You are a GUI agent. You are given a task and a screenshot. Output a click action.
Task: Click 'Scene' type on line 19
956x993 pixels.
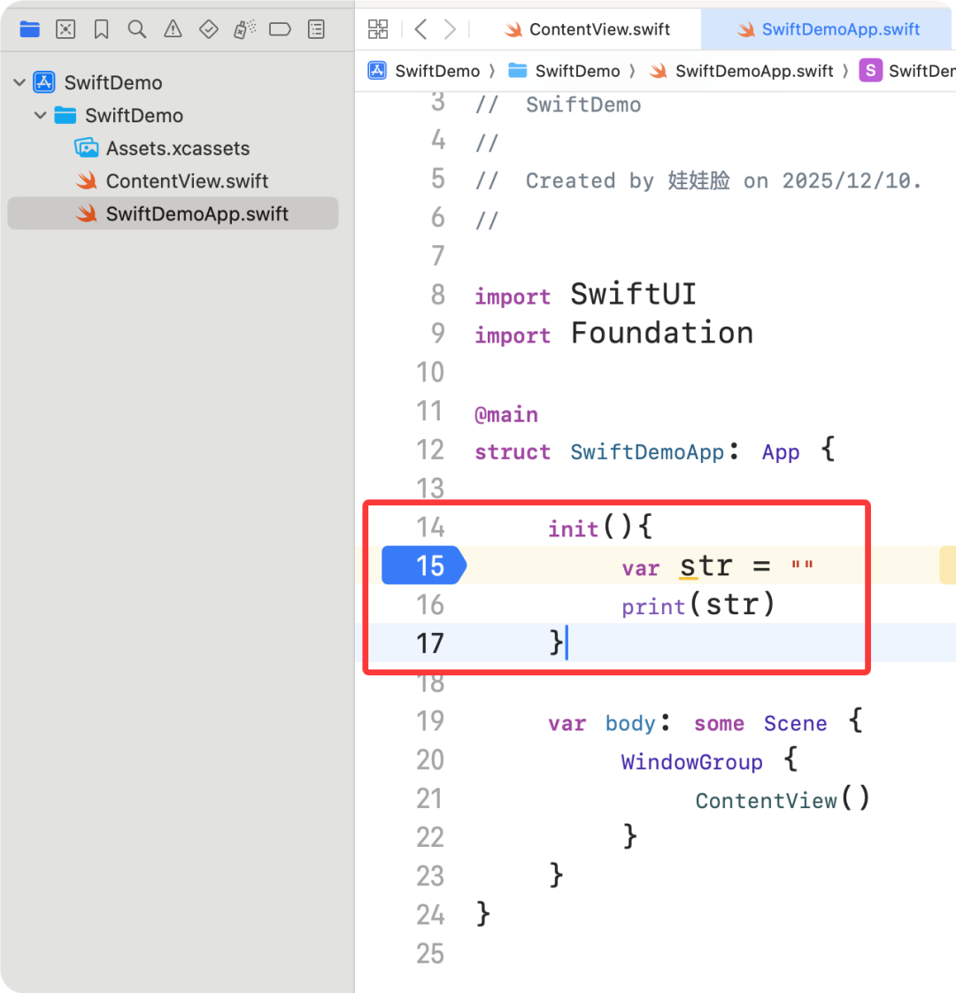point(795,722)
